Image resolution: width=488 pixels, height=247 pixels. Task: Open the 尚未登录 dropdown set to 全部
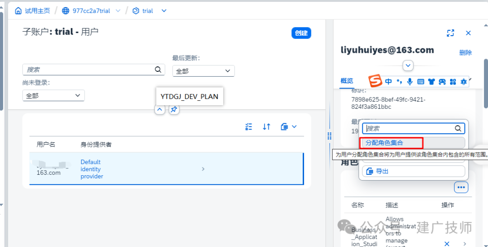pos(53,95)
